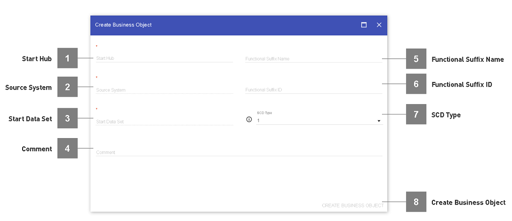Focus the Functional Suffix Name input
The height and width of the screenshot is (221, 512).
click(313, 59)
